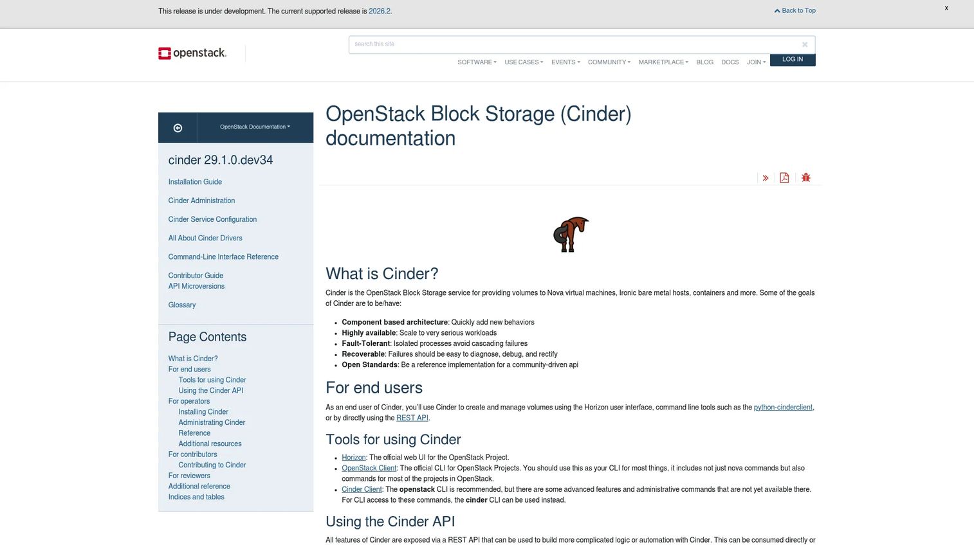This screenshot has height=547, width=974.
Task: View API Microversions
Action: point(196,287)
